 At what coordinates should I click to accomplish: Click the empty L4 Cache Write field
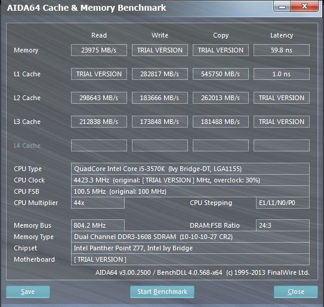(x=160, y=145)
